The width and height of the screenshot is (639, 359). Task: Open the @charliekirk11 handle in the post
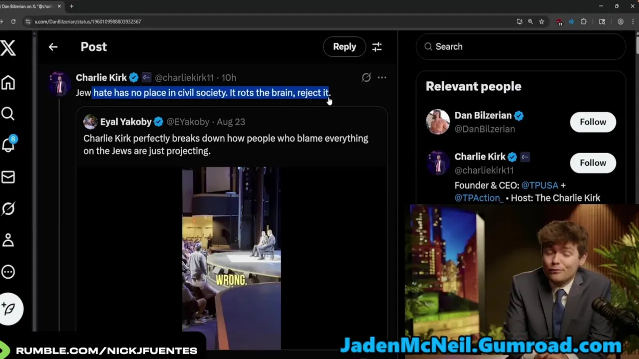184,78
